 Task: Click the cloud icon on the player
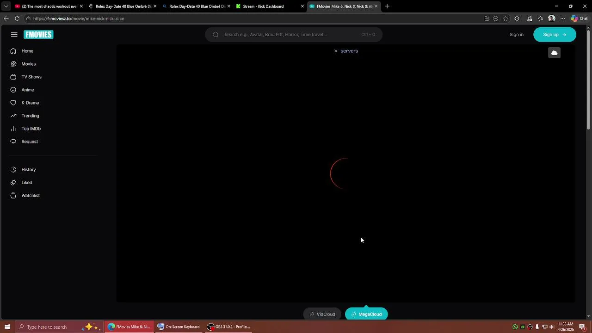[554, 53]
